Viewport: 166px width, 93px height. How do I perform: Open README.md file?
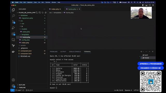[25, 56]
